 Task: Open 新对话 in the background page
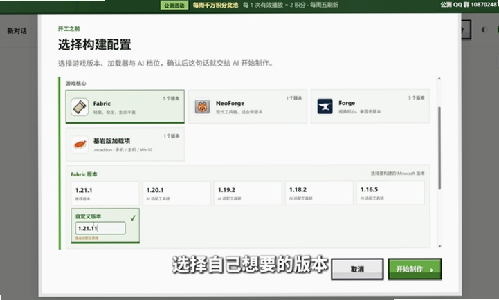click(x=17, y=31)
